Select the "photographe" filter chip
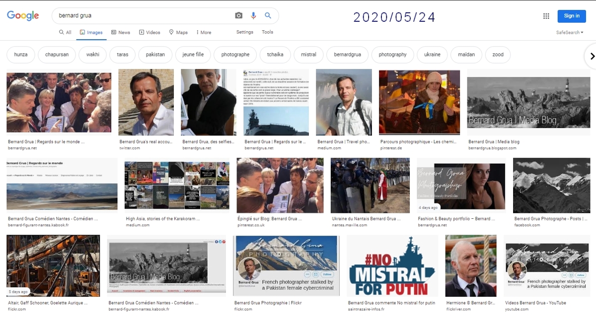Viewport: 596px width, 319px height. pos(235,55)
